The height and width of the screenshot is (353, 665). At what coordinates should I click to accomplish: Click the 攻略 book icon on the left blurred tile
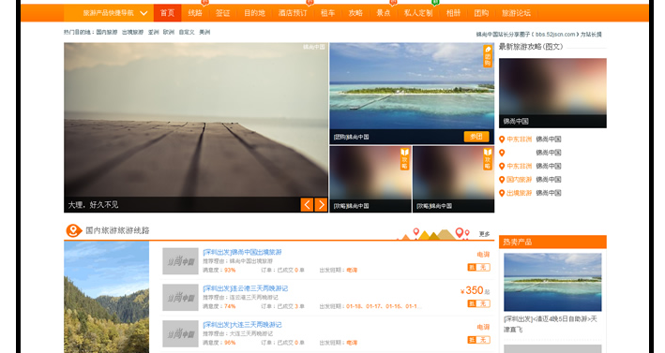pos(404,159)
